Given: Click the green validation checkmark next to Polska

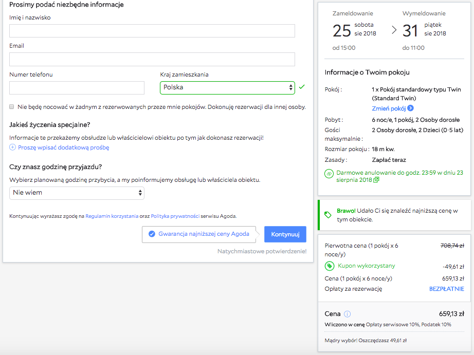Looking at the screenshot, I should click(302, 87).
